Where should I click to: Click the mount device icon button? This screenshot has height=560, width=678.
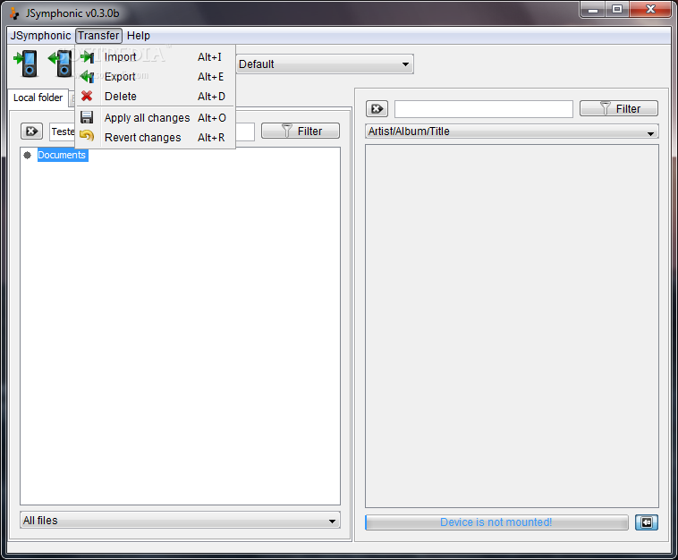click(647, 522)
